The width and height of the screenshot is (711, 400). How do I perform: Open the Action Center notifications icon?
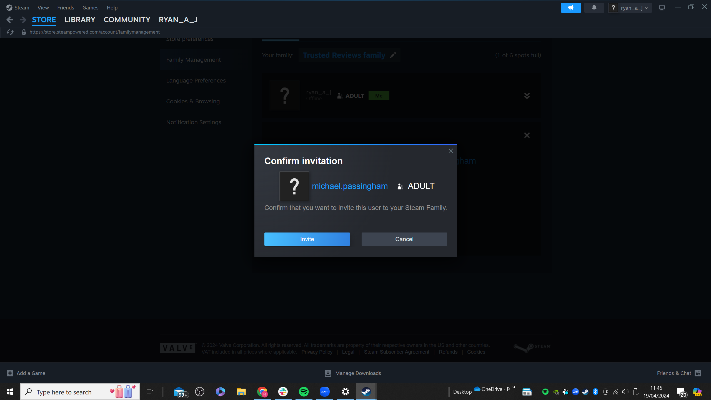pos(682,392)
